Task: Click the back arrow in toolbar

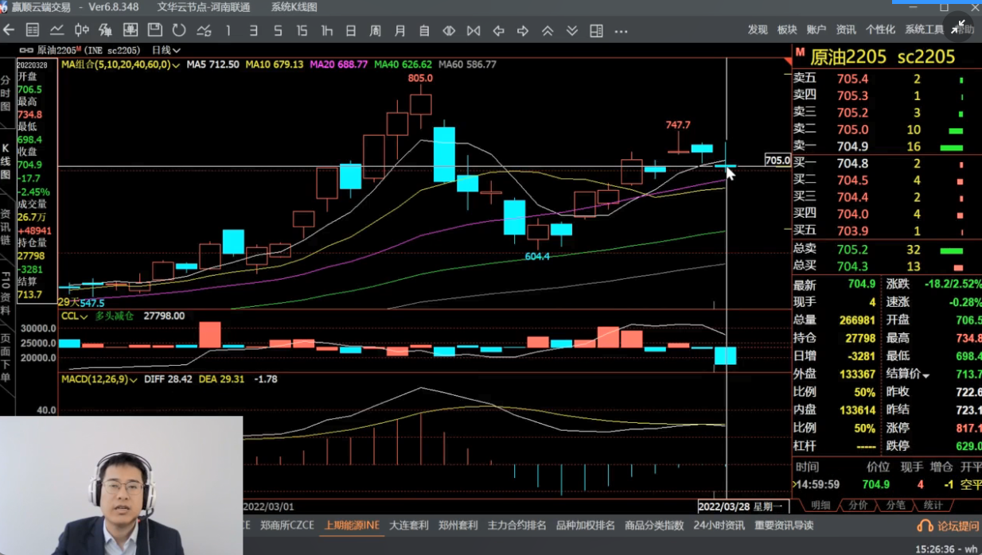Action: [9, 30]
